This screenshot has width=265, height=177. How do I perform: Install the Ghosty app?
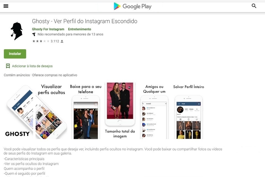15,54
